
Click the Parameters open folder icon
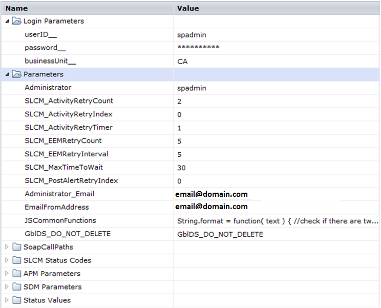(17, 75)
